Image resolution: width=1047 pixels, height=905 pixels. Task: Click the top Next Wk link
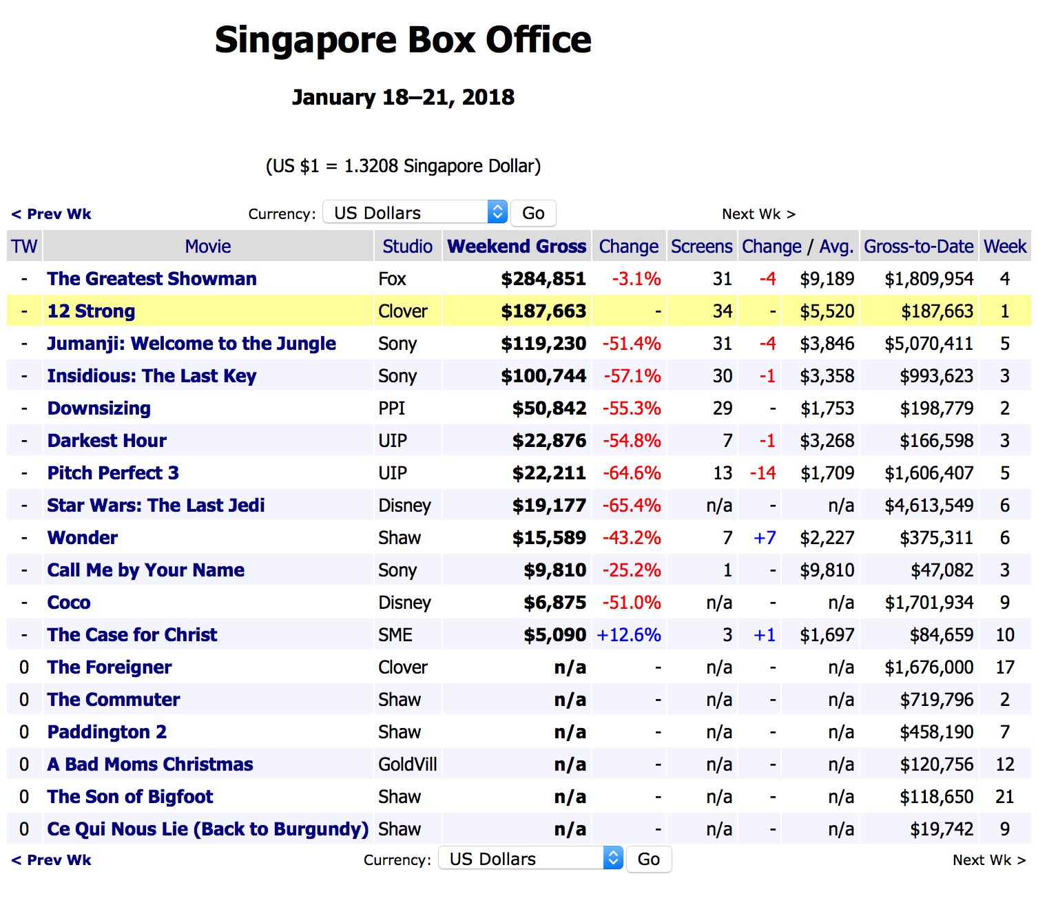pos(758,214)
